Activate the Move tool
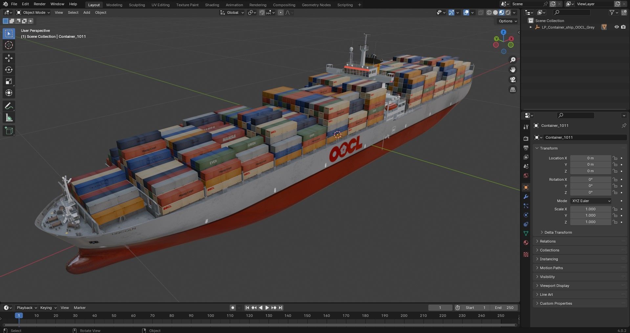 point(9,58)
